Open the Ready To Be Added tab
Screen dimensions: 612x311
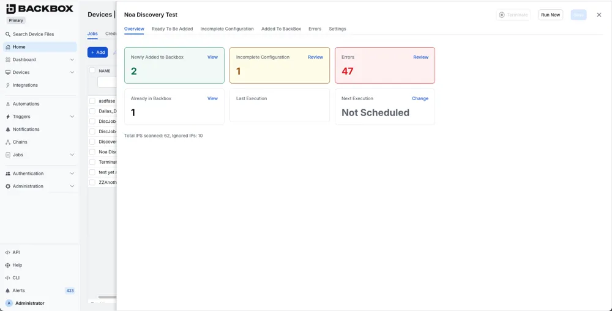[172, 29]
